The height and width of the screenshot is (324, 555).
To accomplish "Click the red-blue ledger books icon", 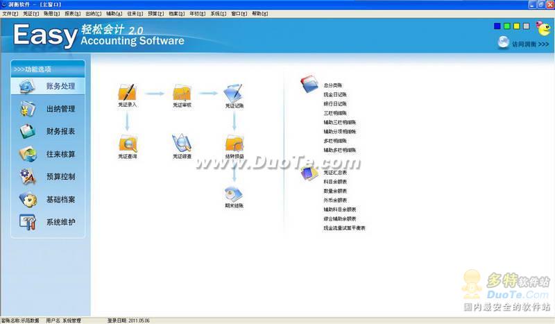I will (309, 84).
